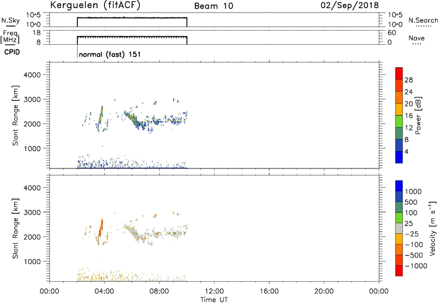Click the date '02/Sep/2018'
The width and height of the screenshot is (438, 303).
(349, 5)
